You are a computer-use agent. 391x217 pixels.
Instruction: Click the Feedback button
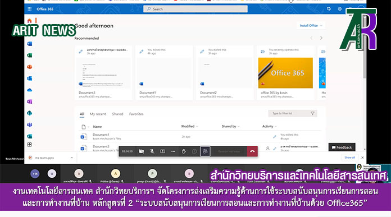point(342,147)
